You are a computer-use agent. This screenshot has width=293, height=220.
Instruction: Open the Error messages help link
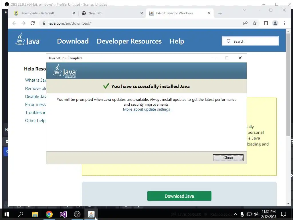[36, 104]
